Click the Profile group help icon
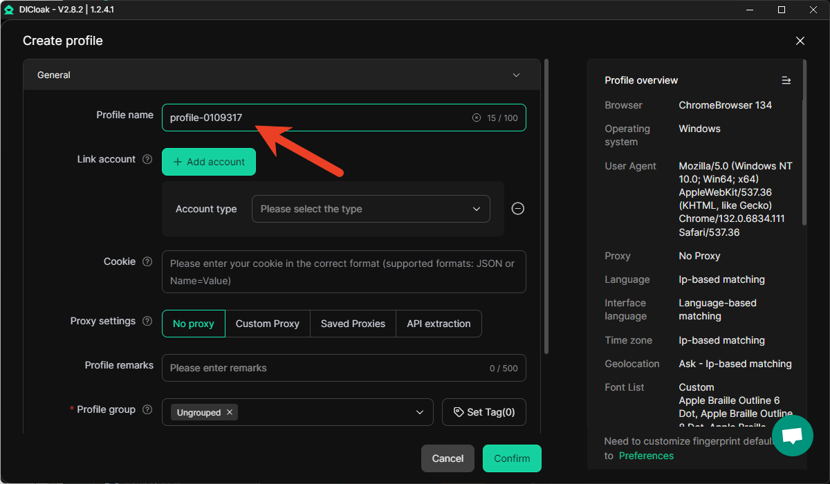This screenshot has height=484, width=830. [x=147, y=409]
